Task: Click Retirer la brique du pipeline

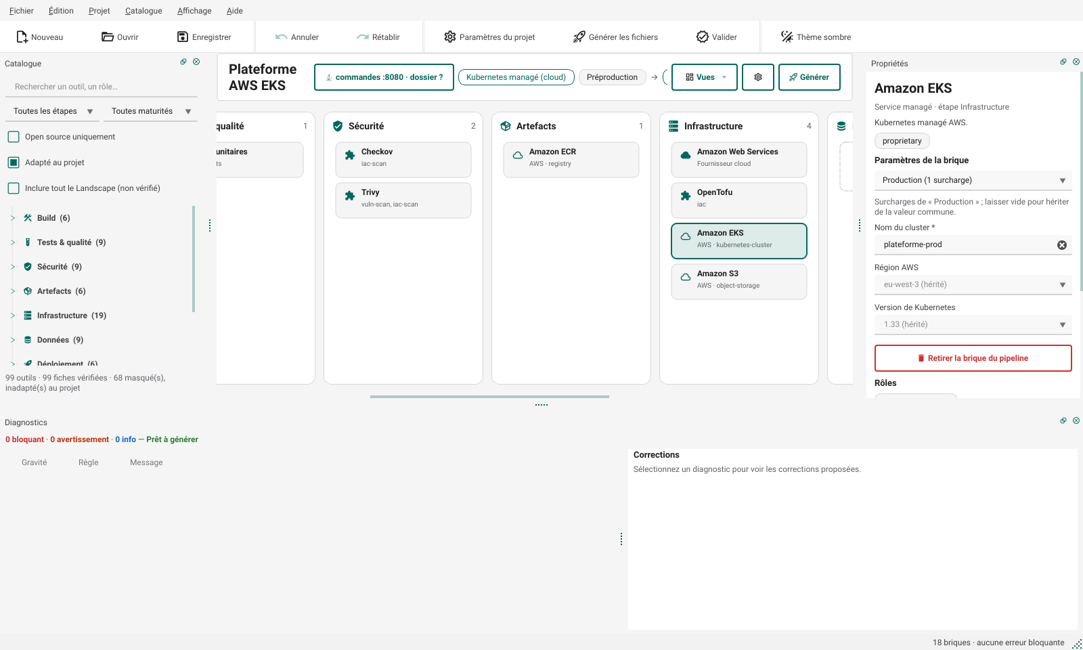Action: [973, 358]
